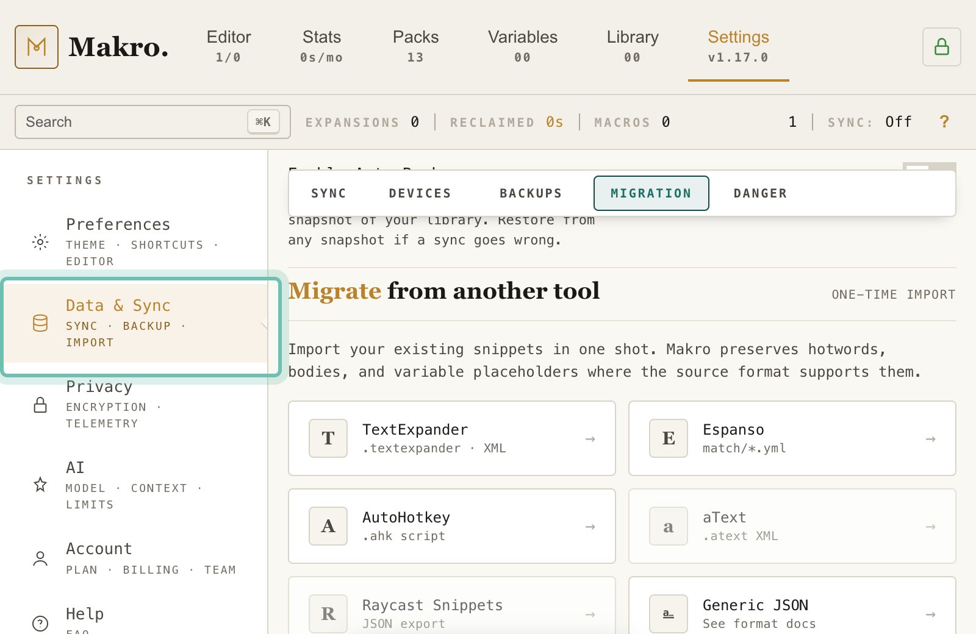Click the Sync Off status
This screenshot has width=976, height=634.
pos(870,122)
